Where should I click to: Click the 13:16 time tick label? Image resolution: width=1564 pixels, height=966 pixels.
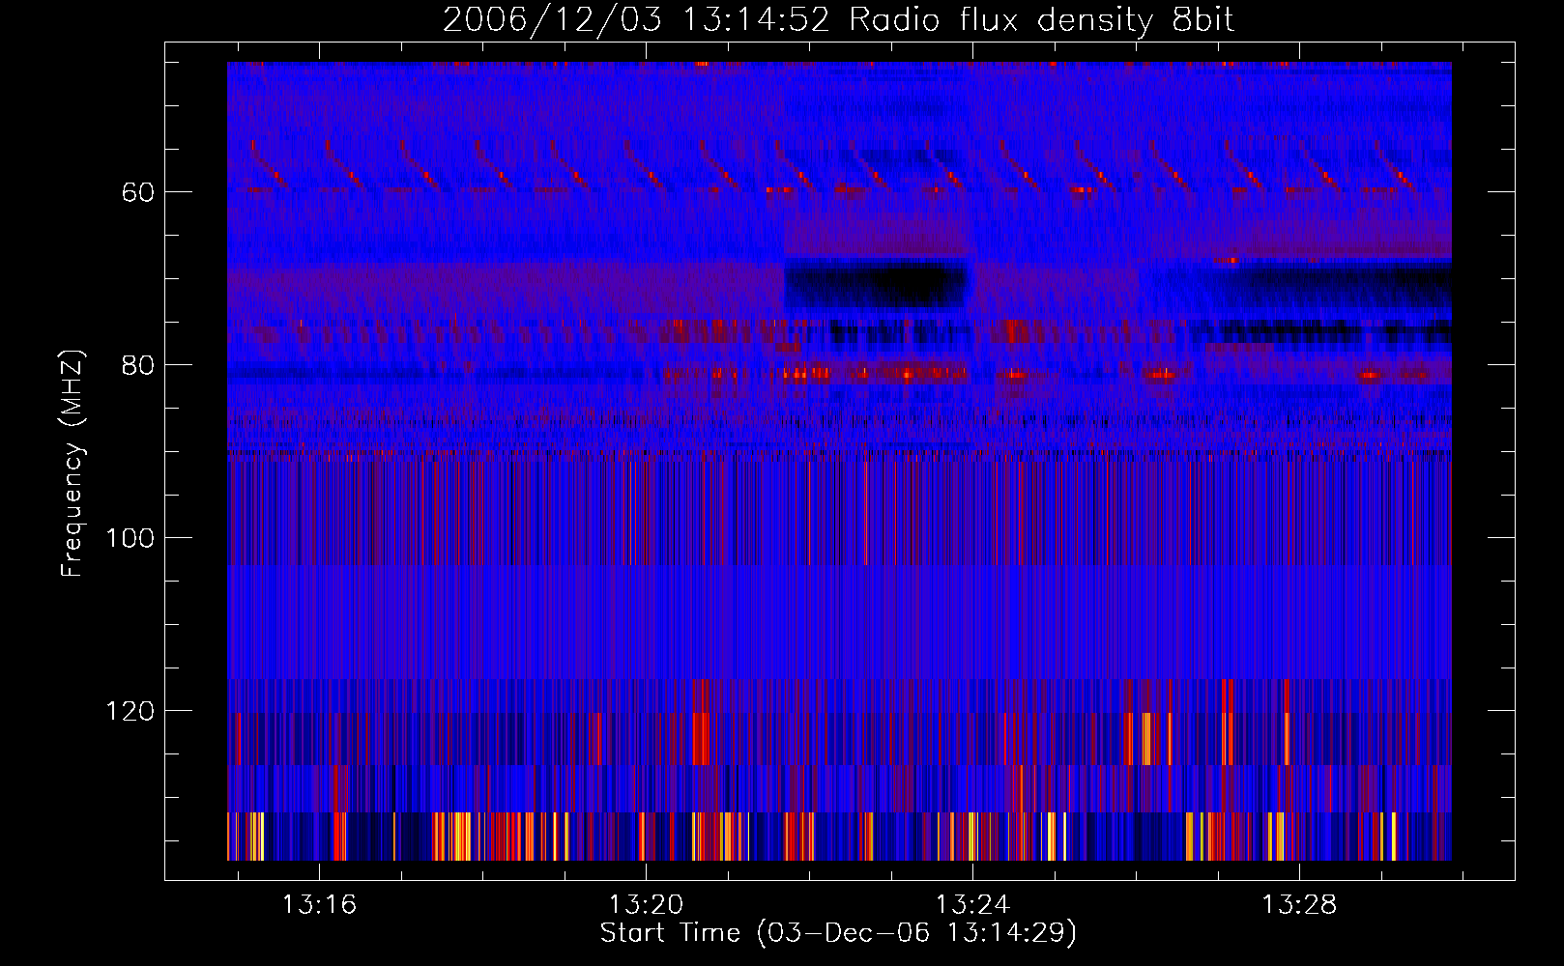319,905
